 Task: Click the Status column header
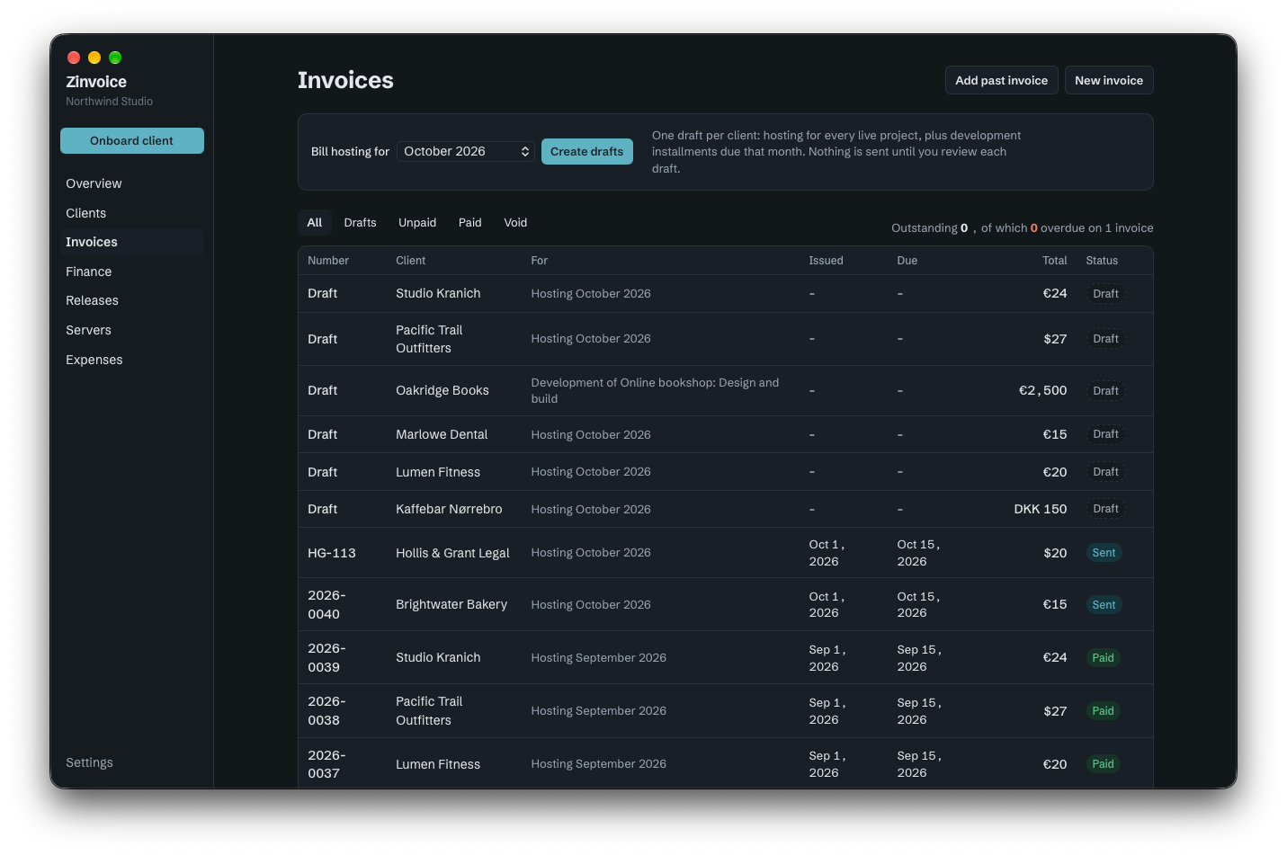tap(1102, 261)
